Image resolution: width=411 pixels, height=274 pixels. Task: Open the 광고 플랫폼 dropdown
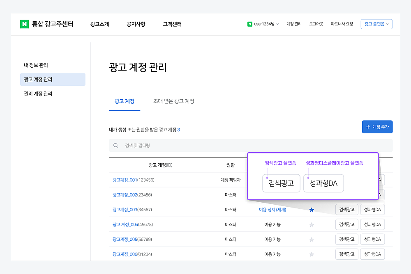(376, 24)
